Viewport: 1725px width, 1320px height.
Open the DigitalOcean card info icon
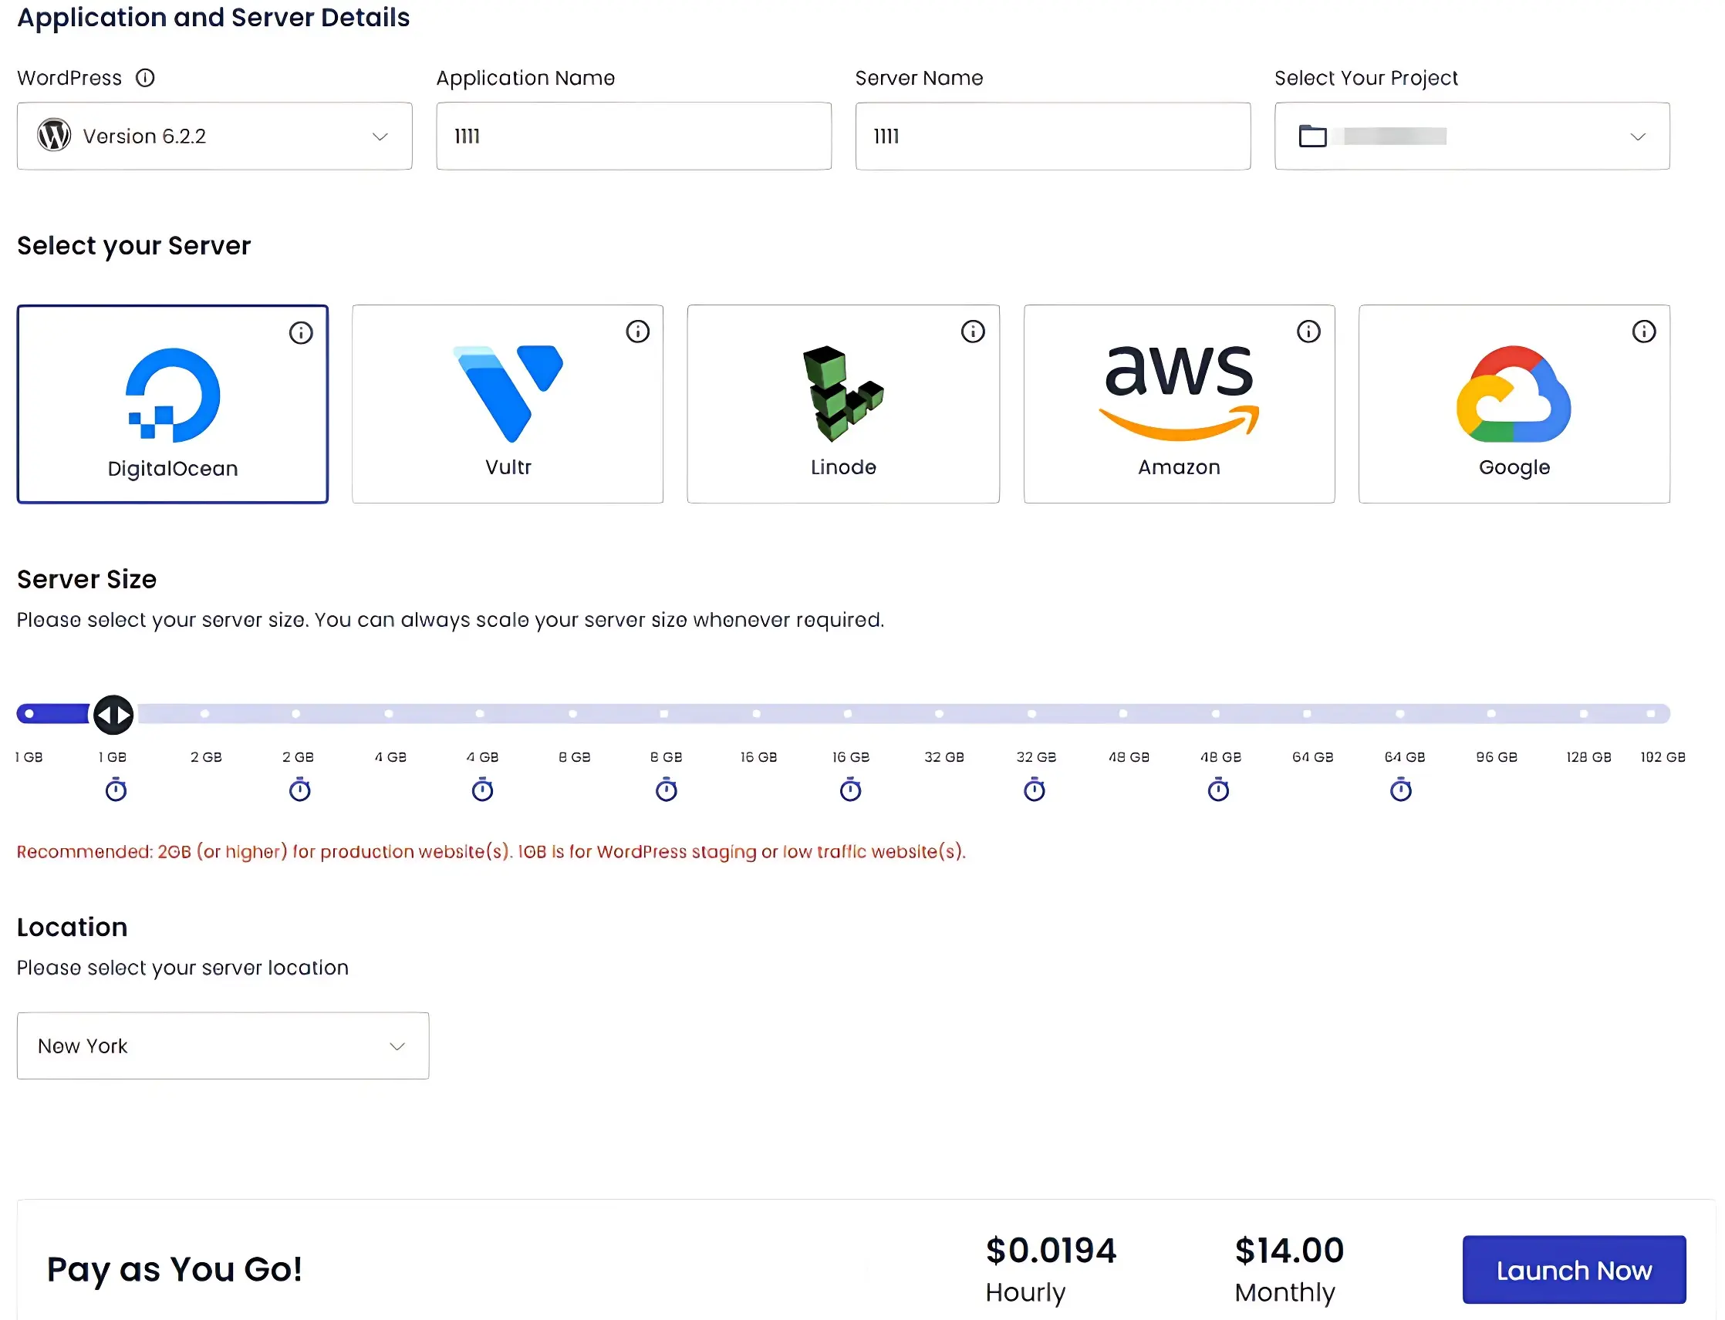(x=301, y=332)
